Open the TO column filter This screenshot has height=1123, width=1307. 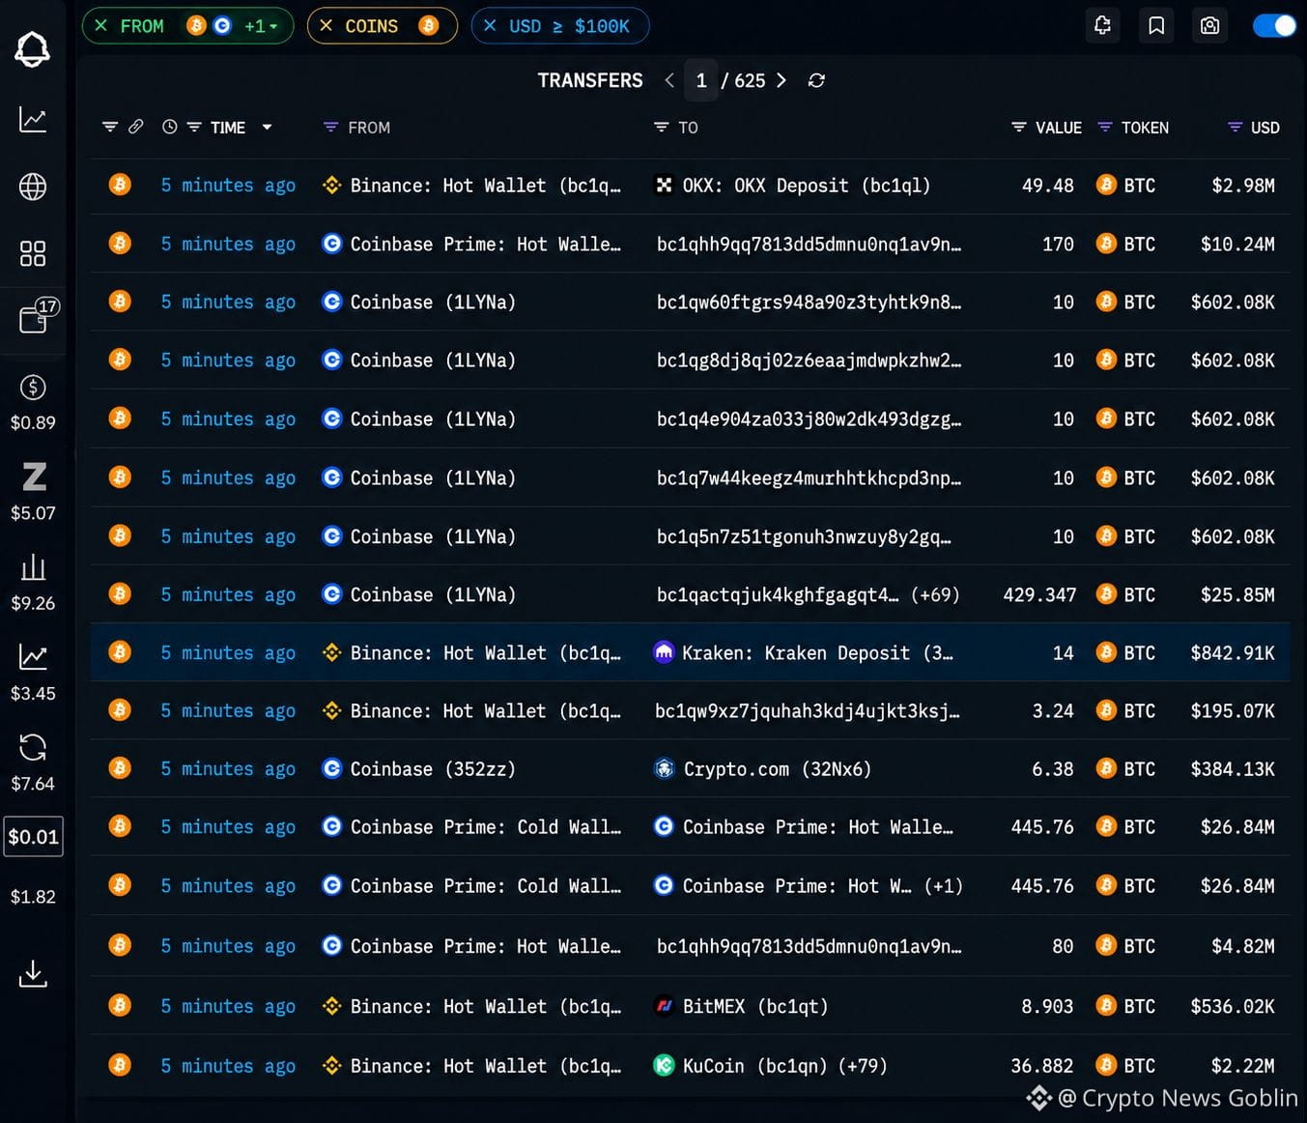(661, 127)
